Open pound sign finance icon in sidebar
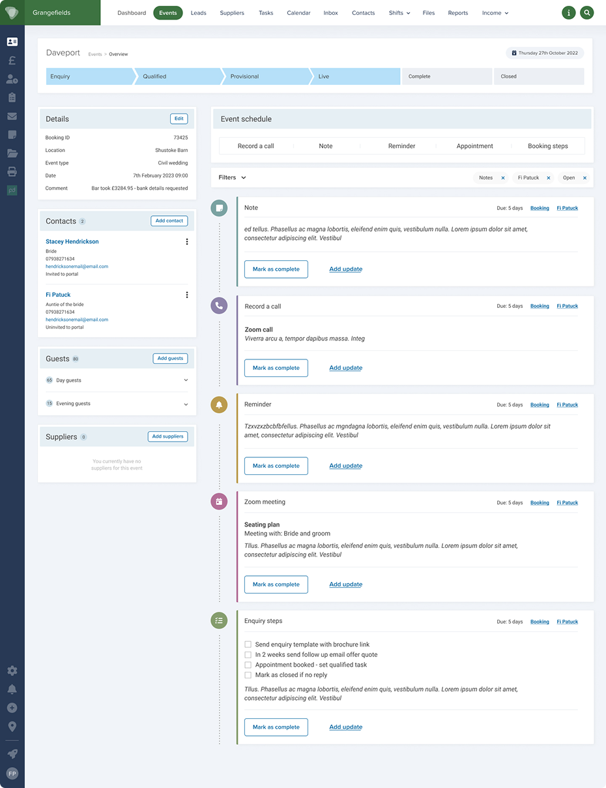The height and width of the screenshot is (788, 606). pyautogui.click(x=12, y=61)
